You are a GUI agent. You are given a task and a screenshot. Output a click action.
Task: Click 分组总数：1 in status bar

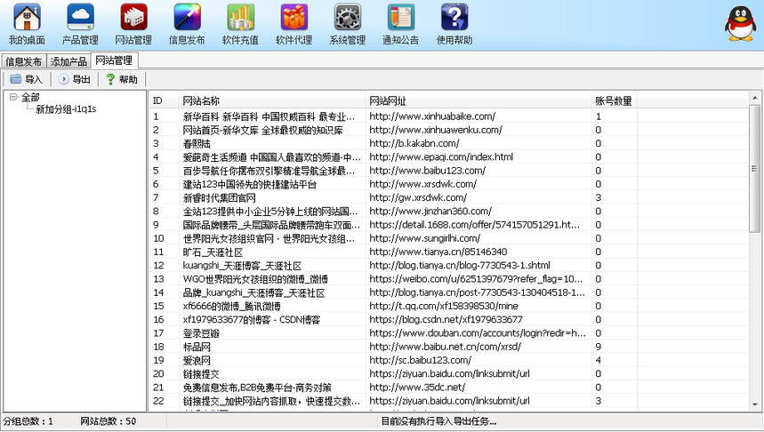28,421
